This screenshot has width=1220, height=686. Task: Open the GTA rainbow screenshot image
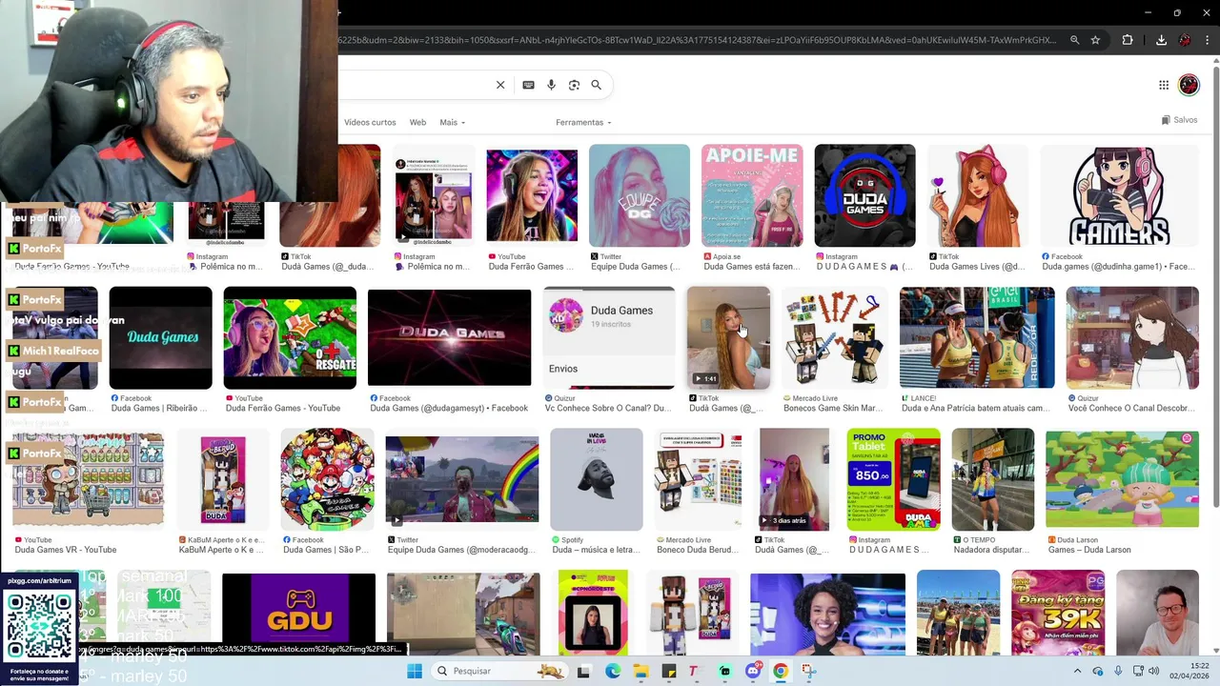pos(461,479)
